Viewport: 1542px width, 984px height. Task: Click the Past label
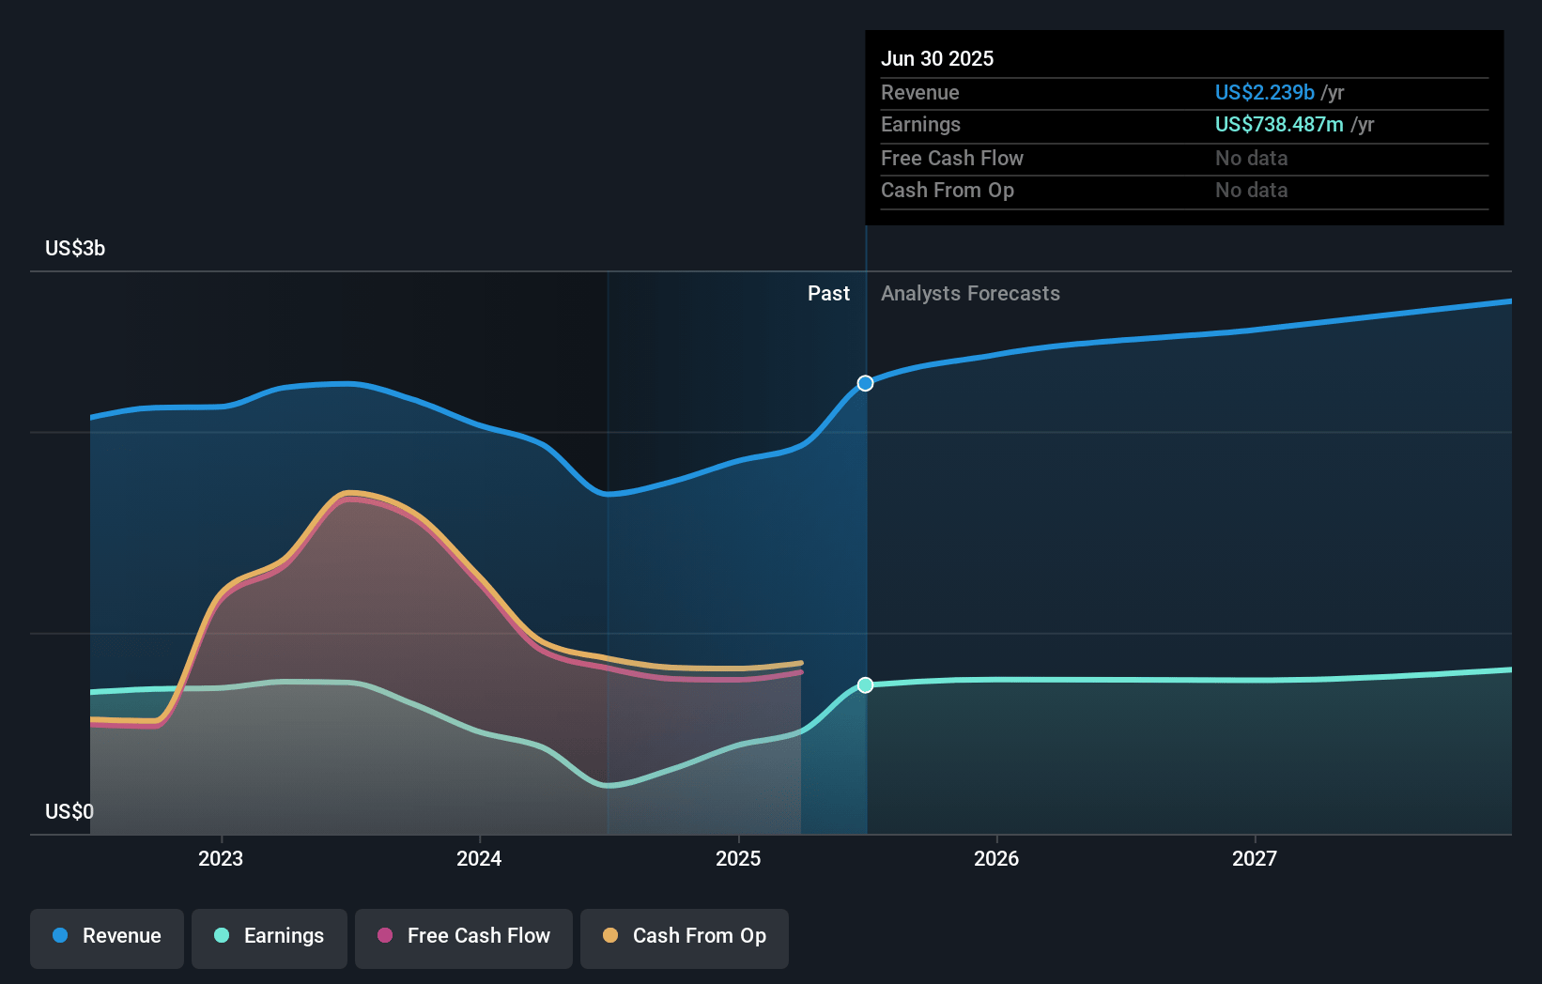click(x=828, y=293)
